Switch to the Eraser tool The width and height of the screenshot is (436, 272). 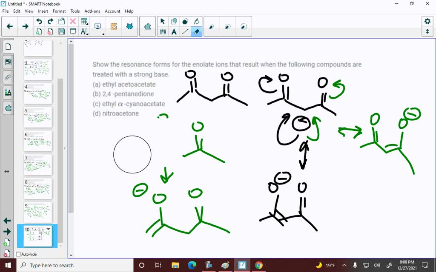tap(197, 31)
